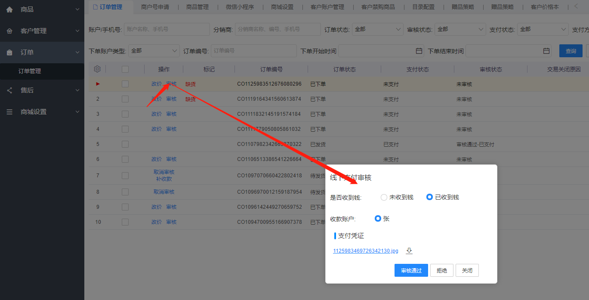The width and height of the screenshot is (589, 300).
Task: Click the 查询 search button
Action: (571, 51)
